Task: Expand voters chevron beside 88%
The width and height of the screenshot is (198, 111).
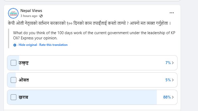Action: coord(173,97)
